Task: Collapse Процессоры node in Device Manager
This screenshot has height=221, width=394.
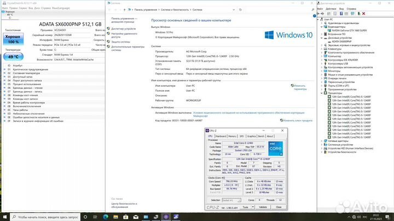Action: point(322,93)
